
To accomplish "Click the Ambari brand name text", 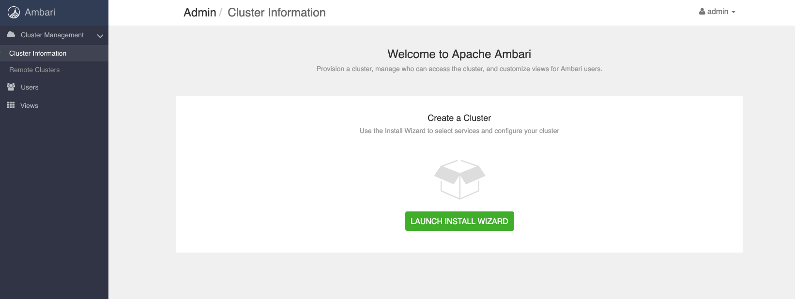I will pyautogui.click(x=40, y=13).
